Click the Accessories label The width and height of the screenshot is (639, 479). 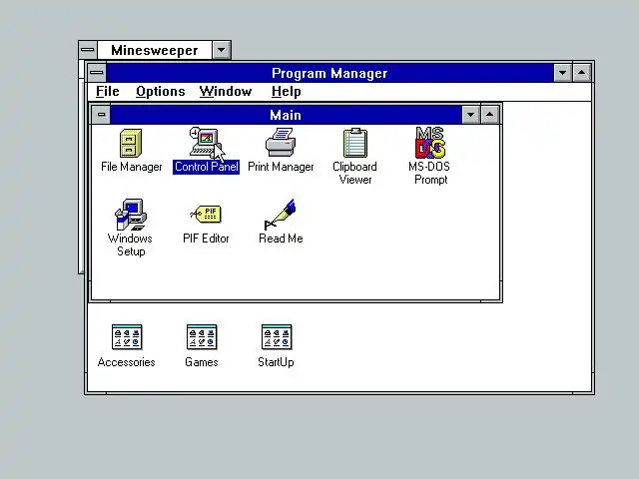(127, 362)
